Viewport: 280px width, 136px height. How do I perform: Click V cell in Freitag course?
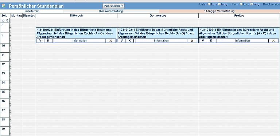click(x=203, y=41)
